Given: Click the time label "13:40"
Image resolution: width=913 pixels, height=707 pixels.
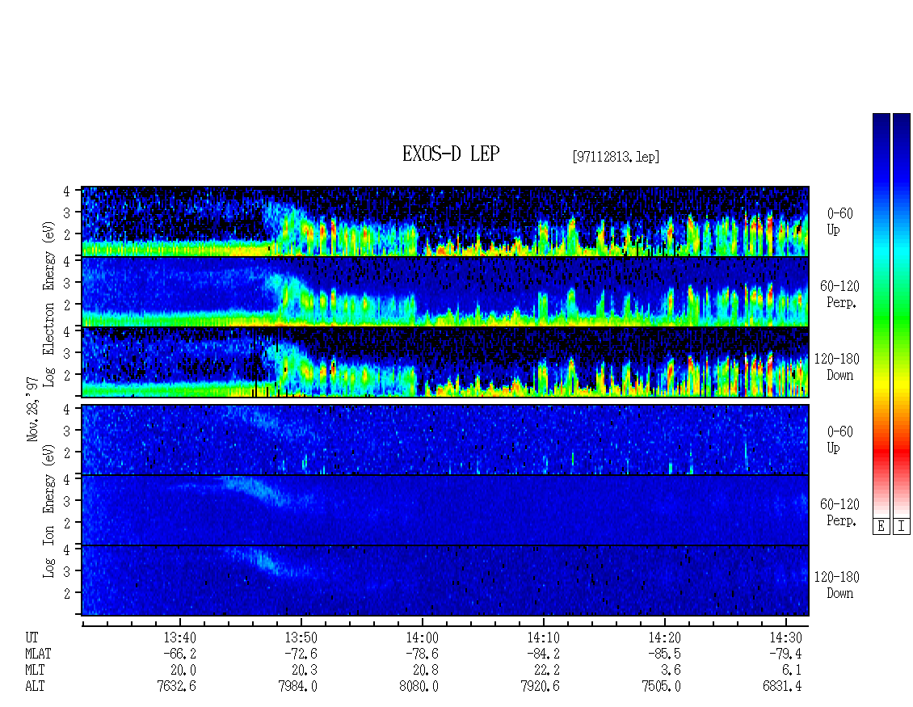Looking at the screenshot, I should coord(179,638).
